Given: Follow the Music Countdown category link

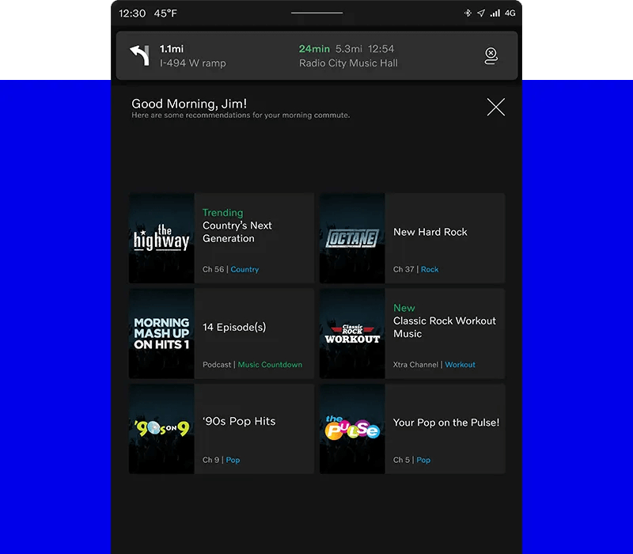Looking at the screenshot, I should (270, 365).
